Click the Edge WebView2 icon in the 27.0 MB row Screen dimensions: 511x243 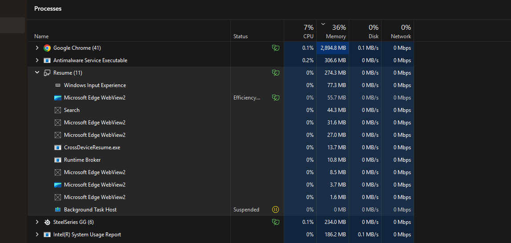(x=58, y=135)
